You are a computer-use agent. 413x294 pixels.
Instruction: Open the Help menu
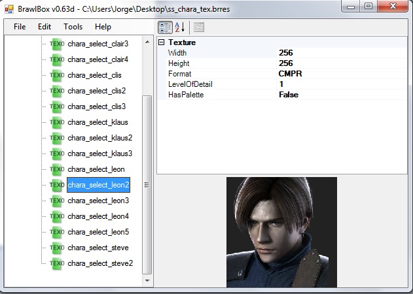[103, 27]
